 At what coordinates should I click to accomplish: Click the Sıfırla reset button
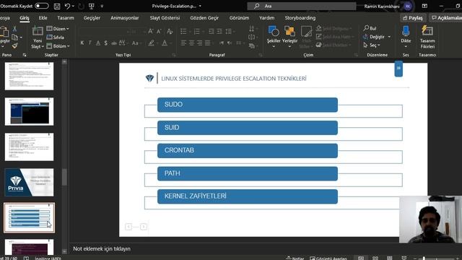pos(56,37)
